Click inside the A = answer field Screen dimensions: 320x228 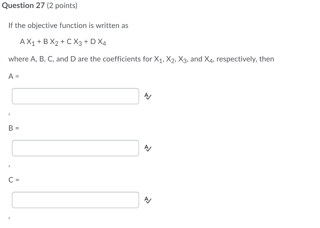(x=75, y=96)
